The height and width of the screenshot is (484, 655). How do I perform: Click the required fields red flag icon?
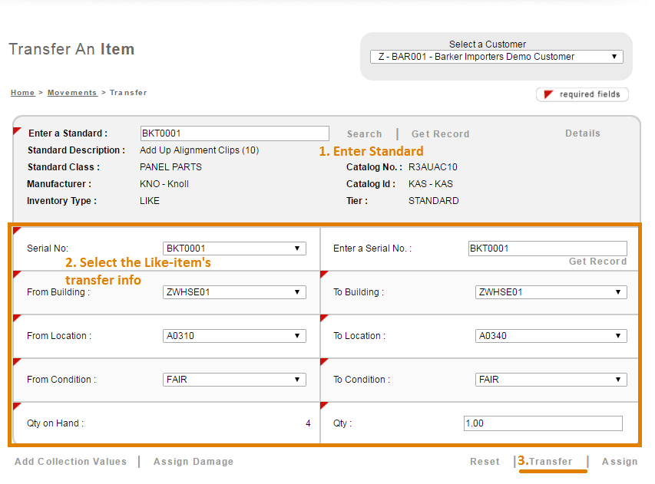548,94
